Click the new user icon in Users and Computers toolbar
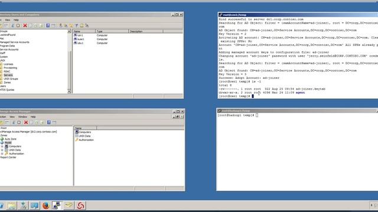 tap(60, 25)
